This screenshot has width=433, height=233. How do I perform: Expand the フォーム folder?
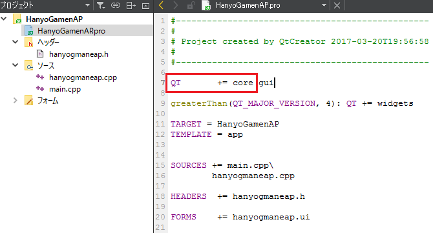click(x=16, y=101)
